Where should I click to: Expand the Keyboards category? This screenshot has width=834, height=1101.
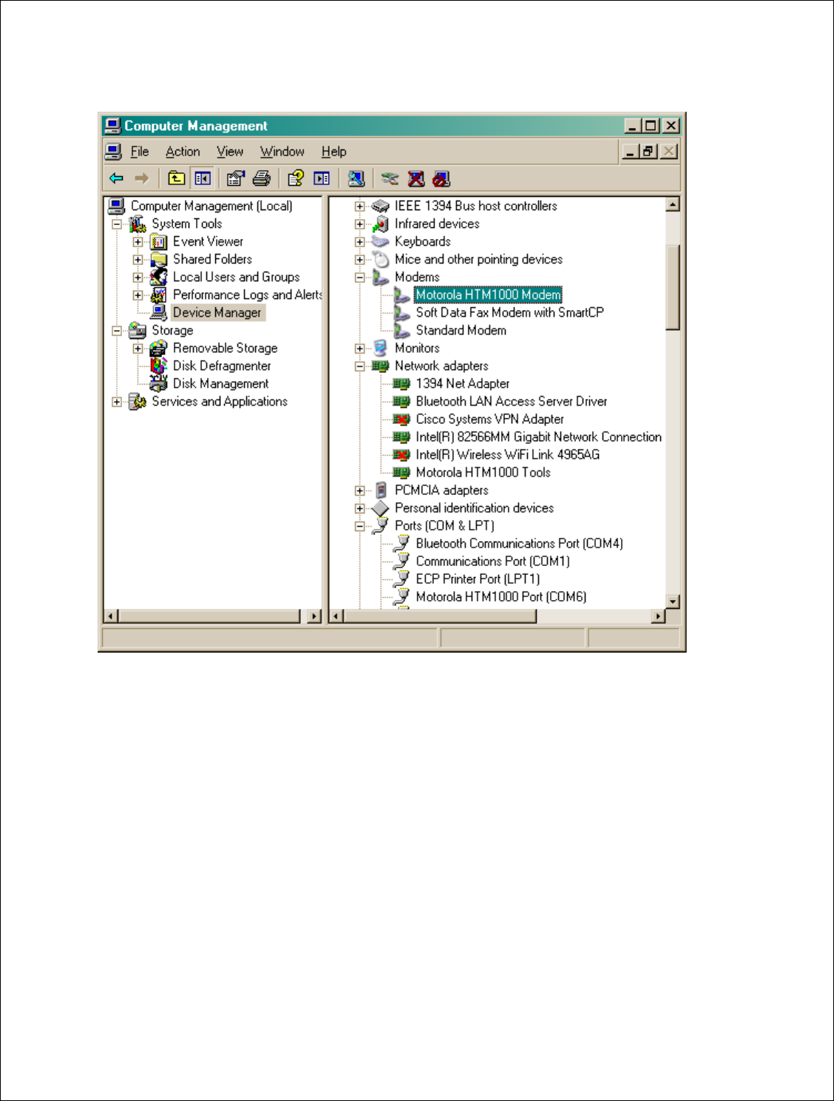(359, 242)
